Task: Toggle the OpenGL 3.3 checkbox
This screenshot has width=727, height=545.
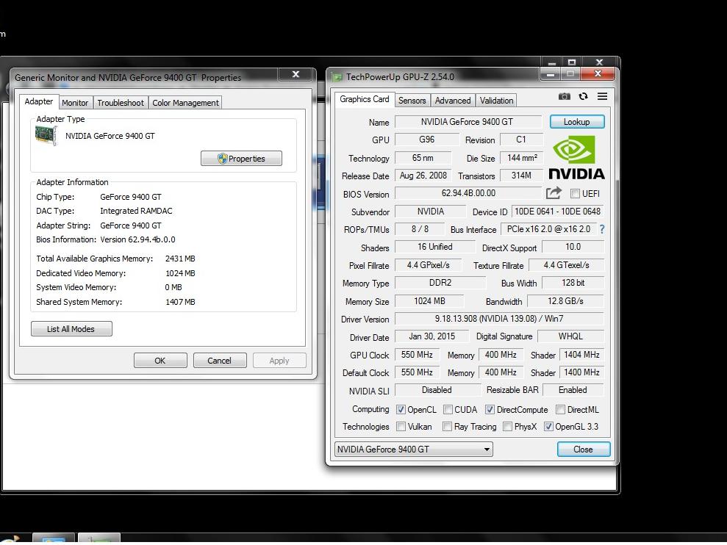Action: (548, 427)
